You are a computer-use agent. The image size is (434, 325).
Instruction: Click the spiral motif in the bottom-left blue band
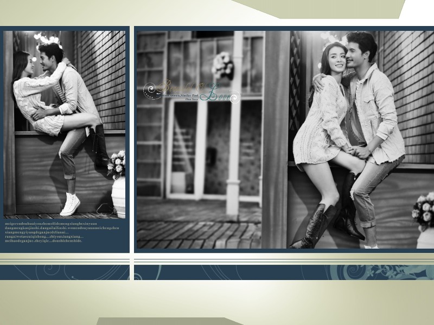[x=33, y=271]
